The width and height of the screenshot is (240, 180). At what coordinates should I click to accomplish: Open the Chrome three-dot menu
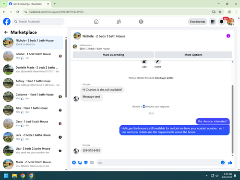coord(236,12)
